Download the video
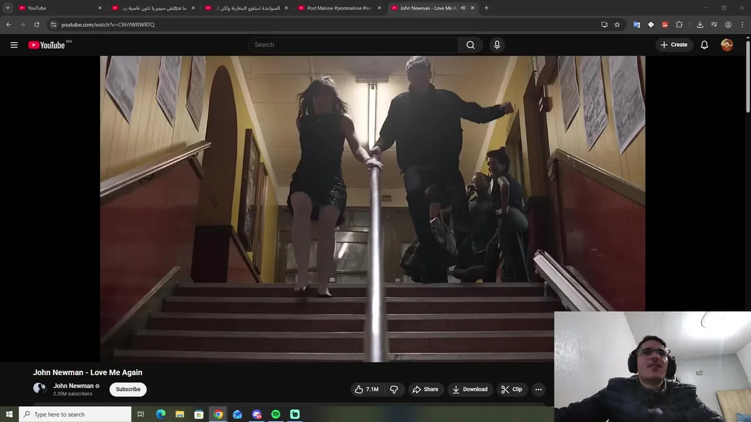The height and width of the screenshot is (422, 751). [470, 389]
